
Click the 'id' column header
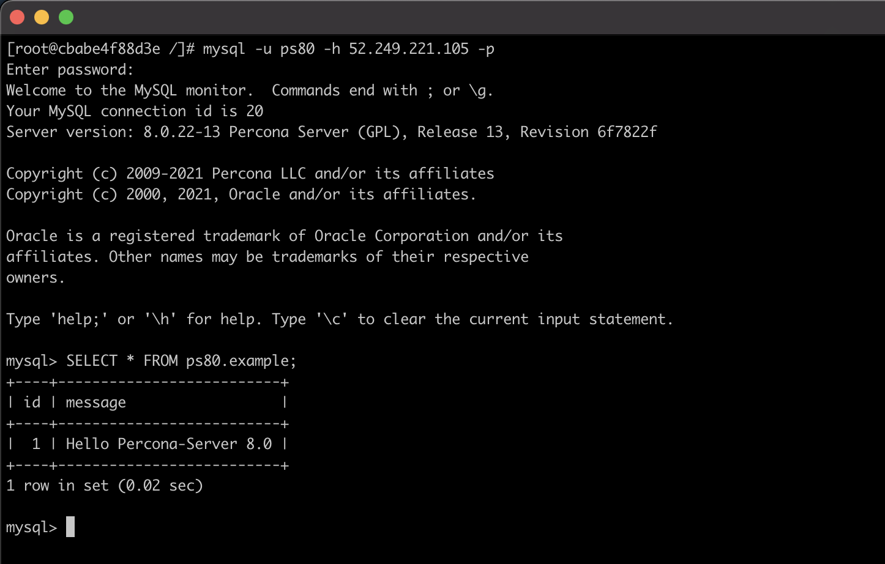pyautogui.click(x=32, y=402)
